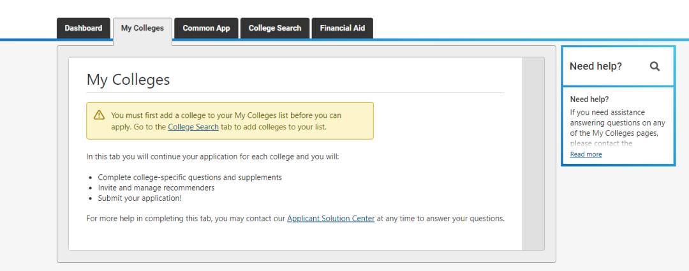The height and width of the screenshot is (271, 689).
Task: Expand help text with Read more
Action: (586, 154)
